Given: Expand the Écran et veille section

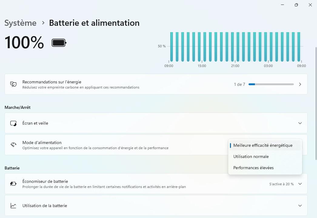Looking at the screenshot, I should (300, 123).
